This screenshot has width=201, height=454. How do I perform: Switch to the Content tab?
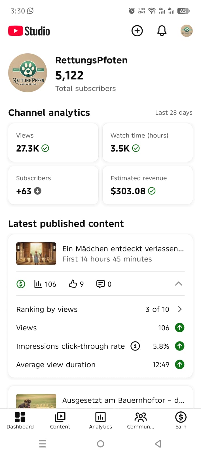pyautogui.click(x=60, y=420)
